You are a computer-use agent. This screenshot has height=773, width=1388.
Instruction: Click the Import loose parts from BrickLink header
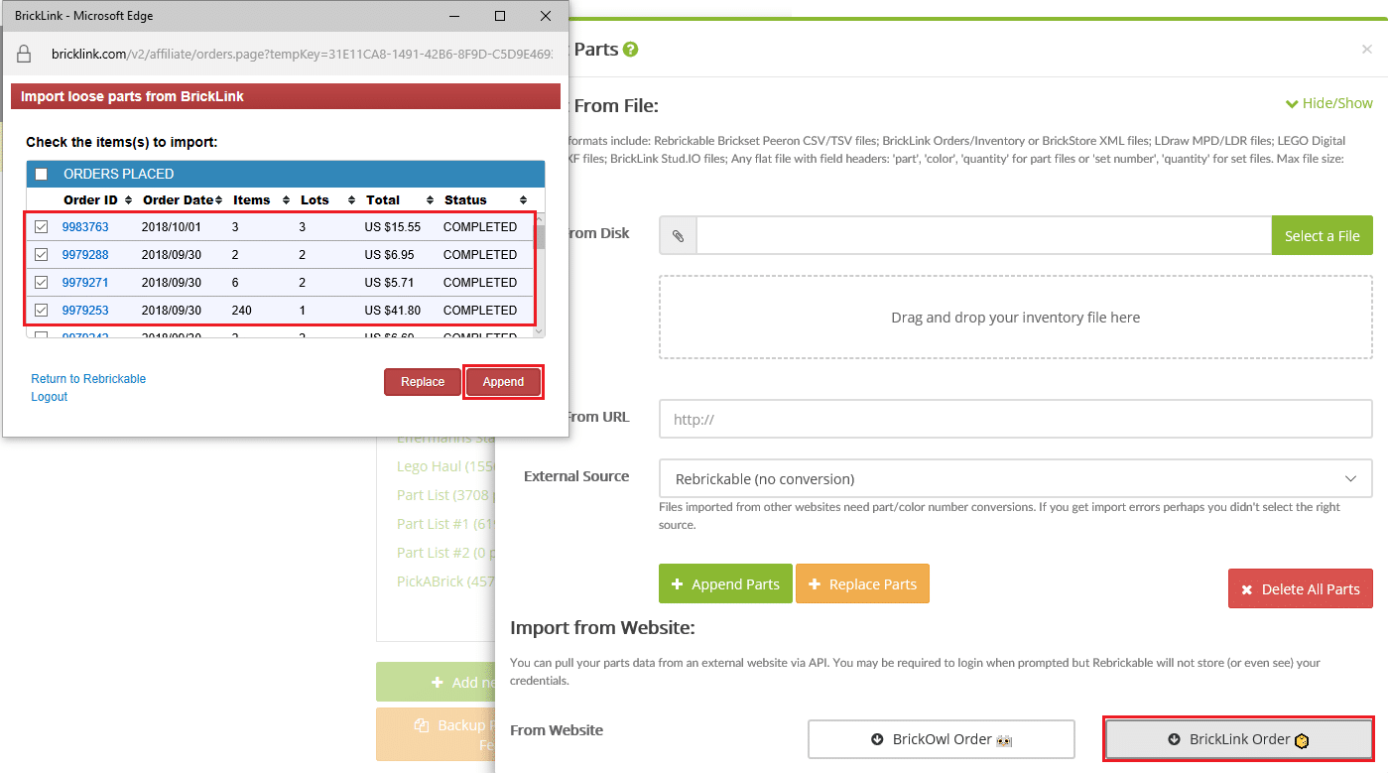tap(286, 96)
